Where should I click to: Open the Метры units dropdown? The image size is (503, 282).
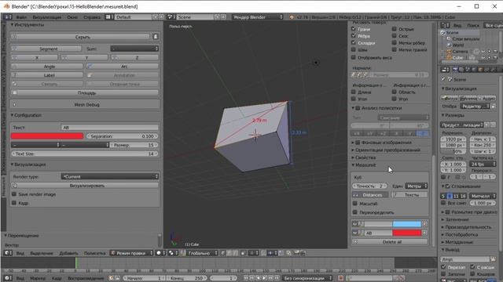417,186
